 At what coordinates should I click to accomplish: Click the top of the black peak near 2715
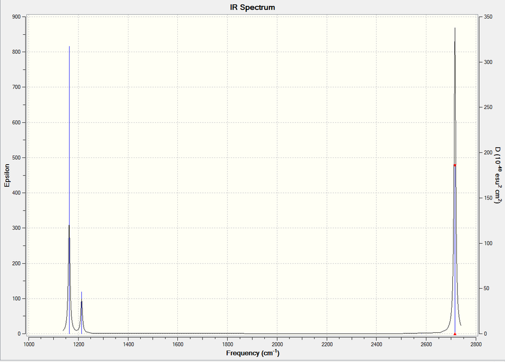[454, 29]
